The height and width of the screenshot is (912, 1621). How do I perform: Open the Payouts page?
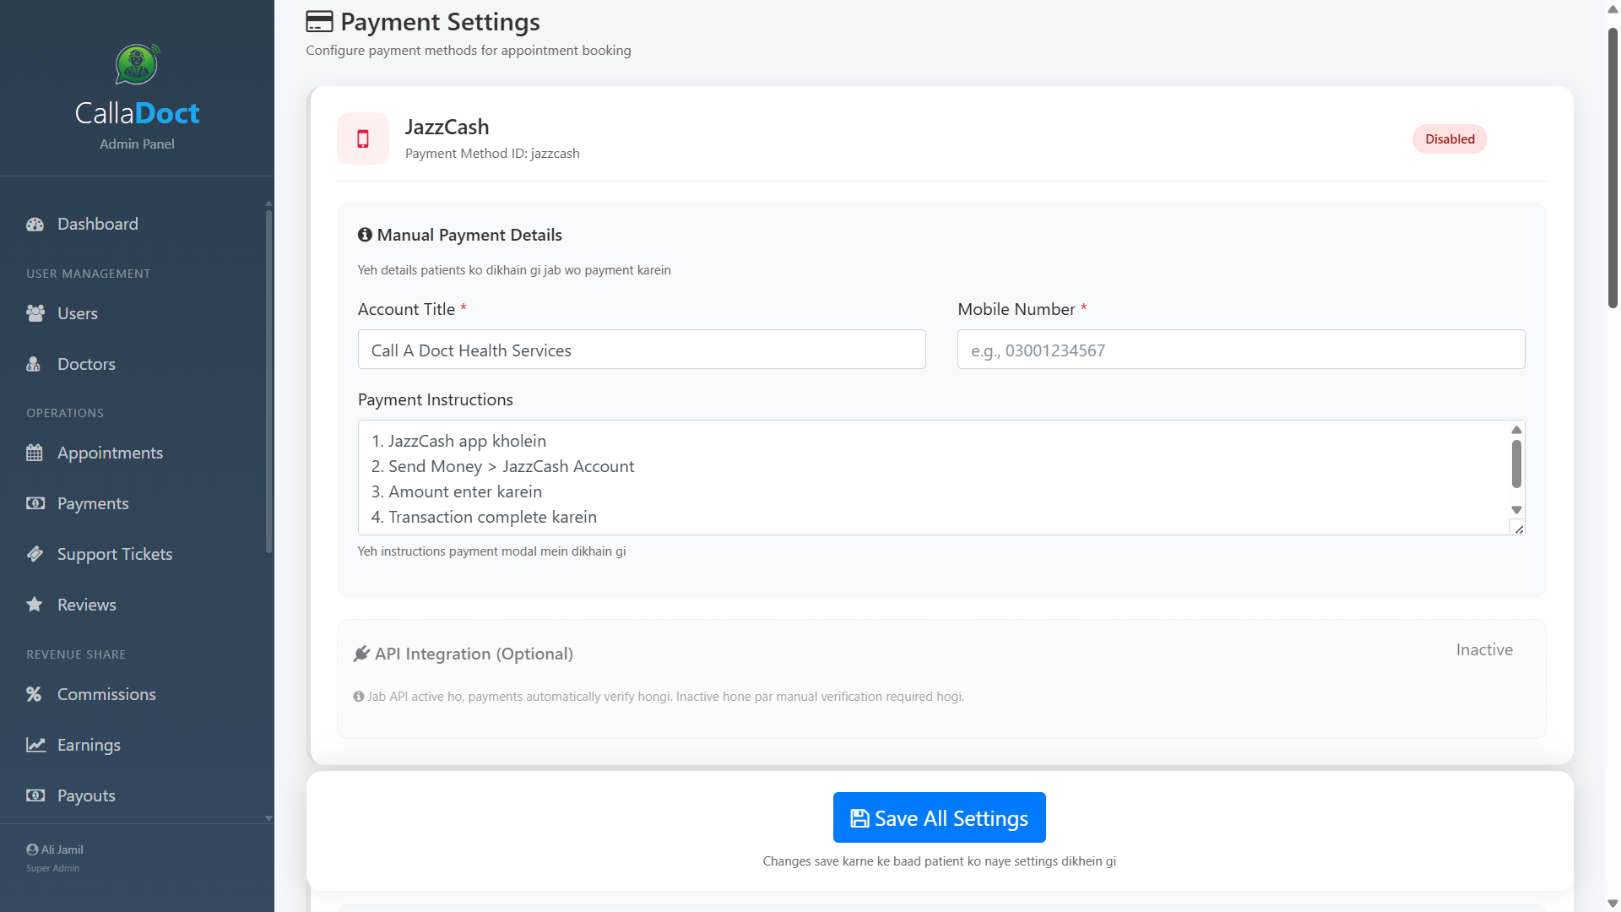pos(135,796)
